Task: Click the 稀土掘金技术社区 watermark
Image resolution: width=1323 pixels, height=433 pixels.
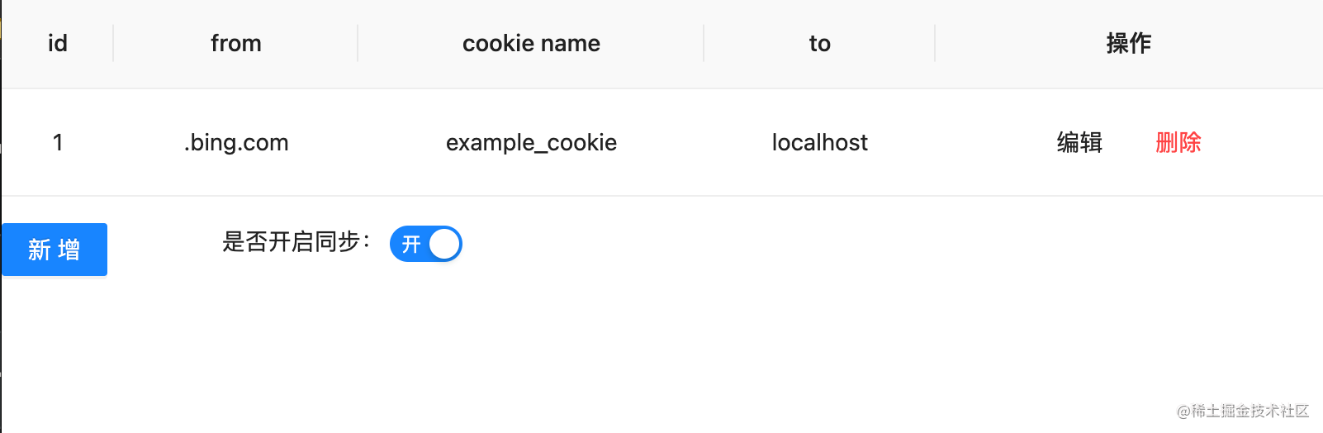Action: coord(1243,411)
